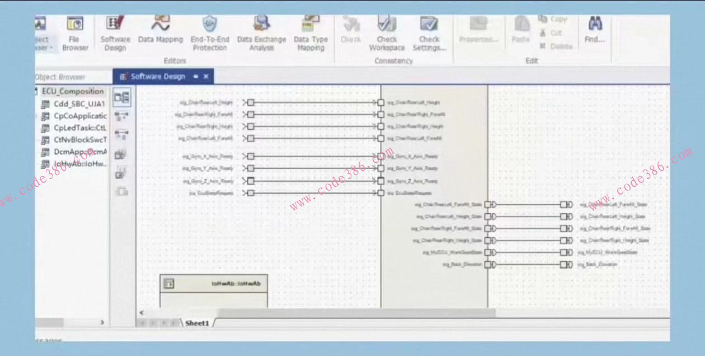Click the Paste button in Edit group
Image resolution: width=705 pixels, height=356 pixels.
click(521, 30)
